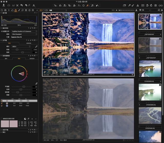Click the exposure warning triangle icon

tap(138, 5)
